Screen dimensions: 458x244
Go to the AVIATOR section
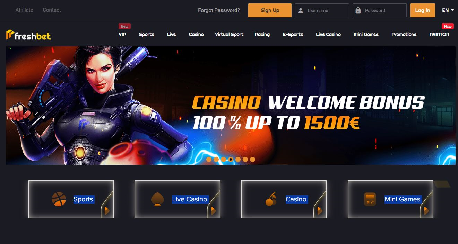[x=439, y=34]
